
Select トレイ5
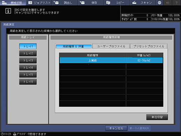pyautogui.click(x=28, y=75)
